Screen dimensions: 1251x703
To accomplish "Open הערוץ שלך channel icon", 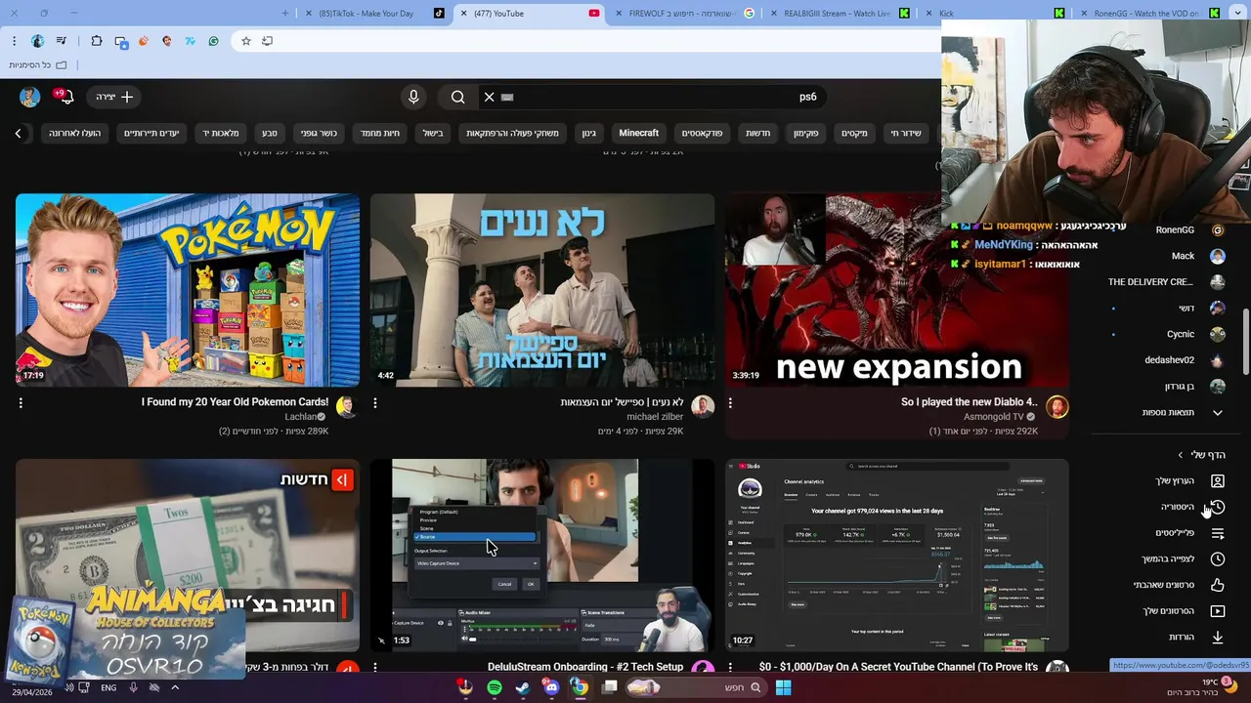I will tap(1218, 481).
